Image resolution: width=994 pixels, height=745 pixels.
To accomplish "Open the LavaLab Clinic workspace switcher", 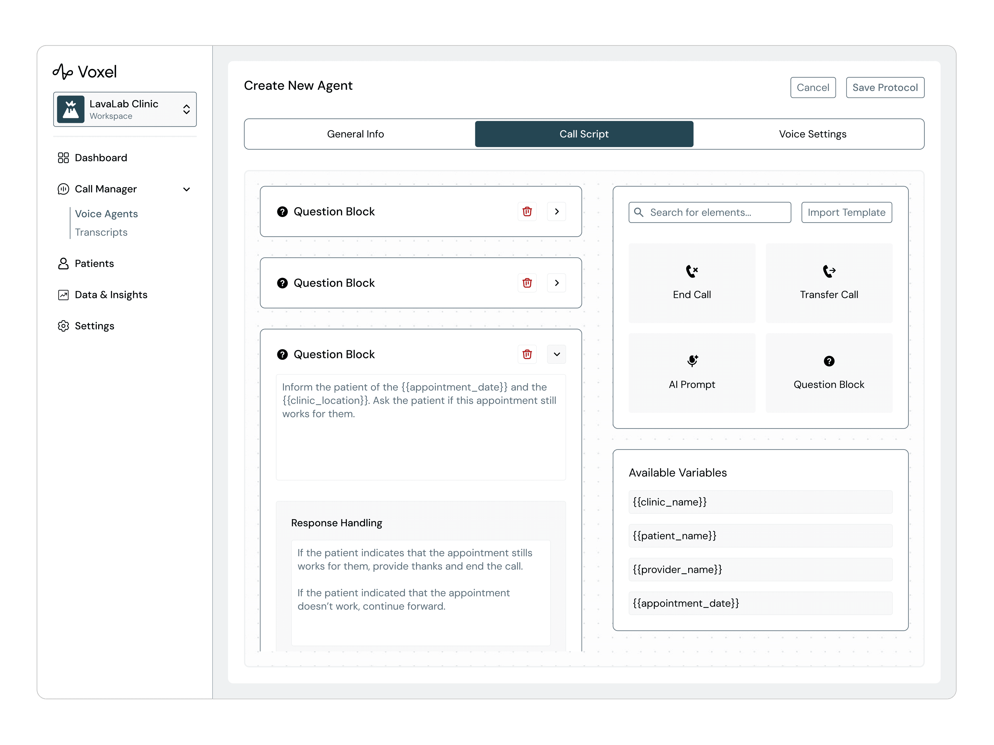I will [x=125, y=109].
